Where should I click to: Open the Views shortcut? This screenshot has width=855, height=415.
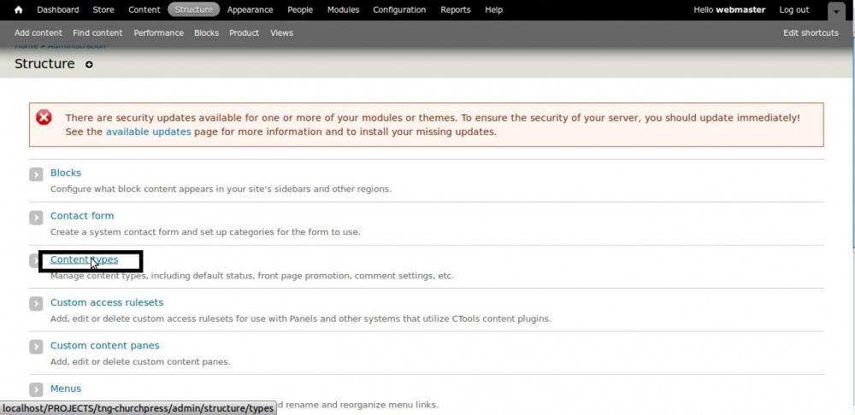pyautogui.click(x=281, y=33)
